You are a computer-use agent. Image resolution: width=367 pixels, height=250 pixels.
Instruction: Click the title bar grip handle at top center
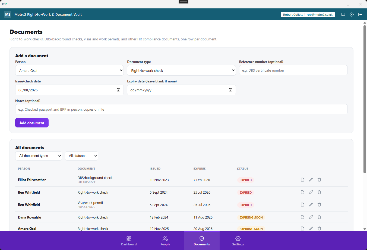(x=184, y=2)
